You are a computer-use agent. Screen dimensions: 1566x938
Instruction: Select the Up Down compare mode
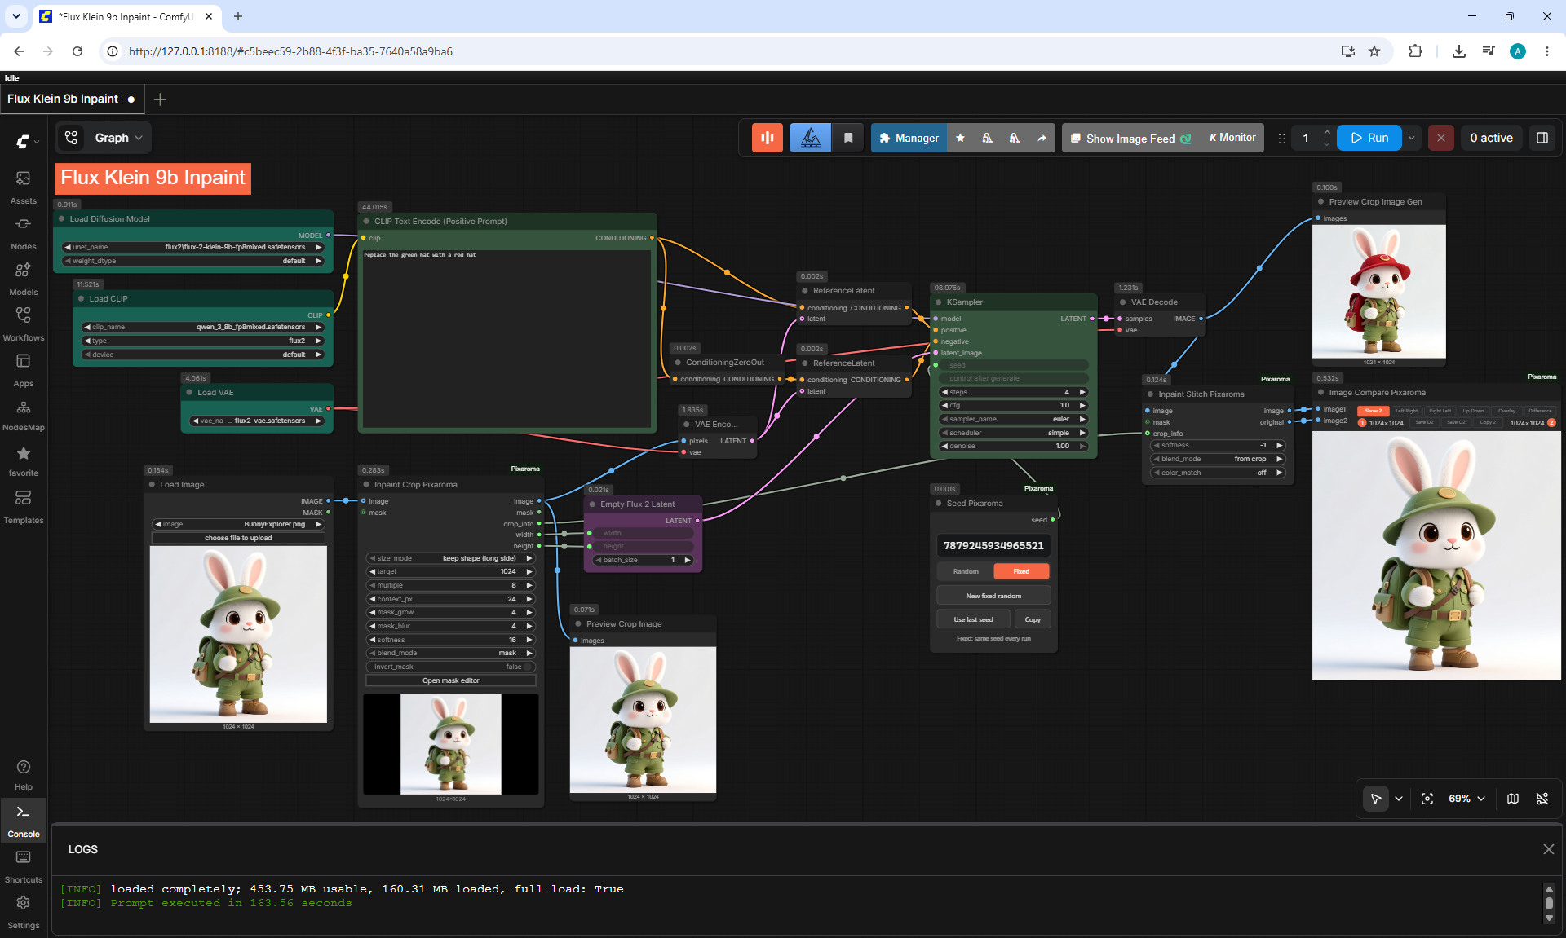coord(1473,411)
